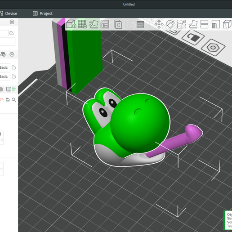This screenshot has height=232, width=232.
Task: Save the current process preset
Action: 8,100
